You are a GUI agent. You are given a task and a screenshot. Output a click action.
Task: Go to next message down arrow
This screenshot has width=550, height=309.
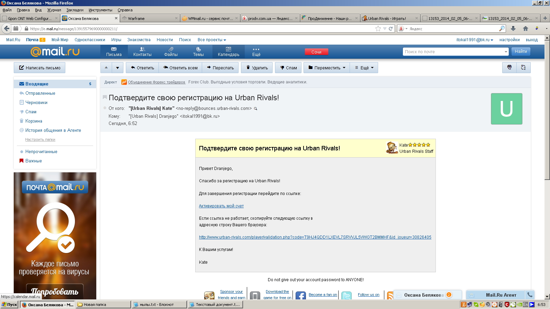coord(118,68)
